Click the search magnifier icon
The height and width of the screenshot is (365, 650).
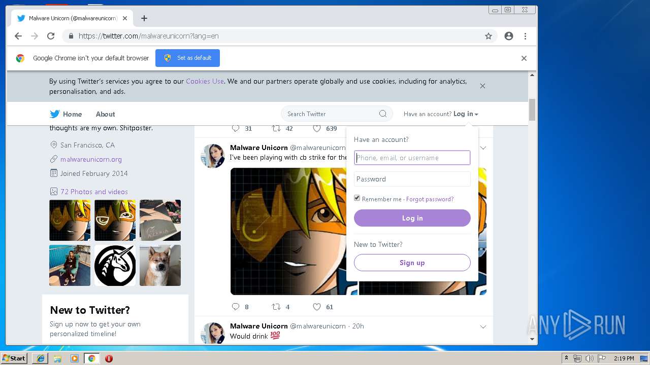pyautogui.click(x=383, y=114)
